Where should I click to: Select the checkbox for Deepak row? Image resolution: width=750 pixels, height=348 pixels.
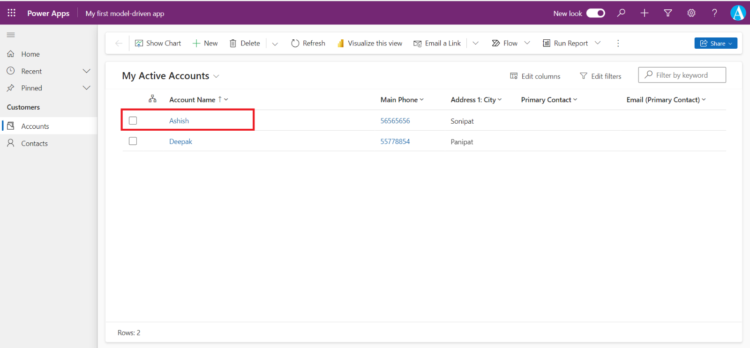[x=133, y=141]
